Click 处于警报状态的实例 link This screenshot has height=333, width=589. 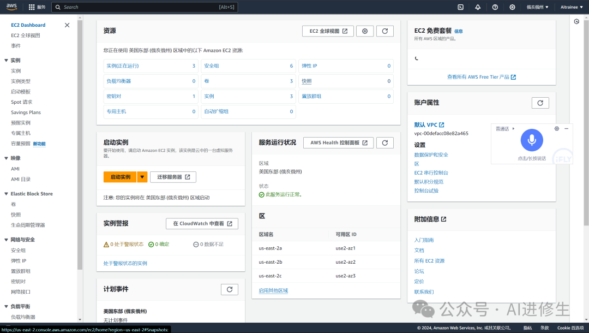pyautogui.click(x=125, y=264)
